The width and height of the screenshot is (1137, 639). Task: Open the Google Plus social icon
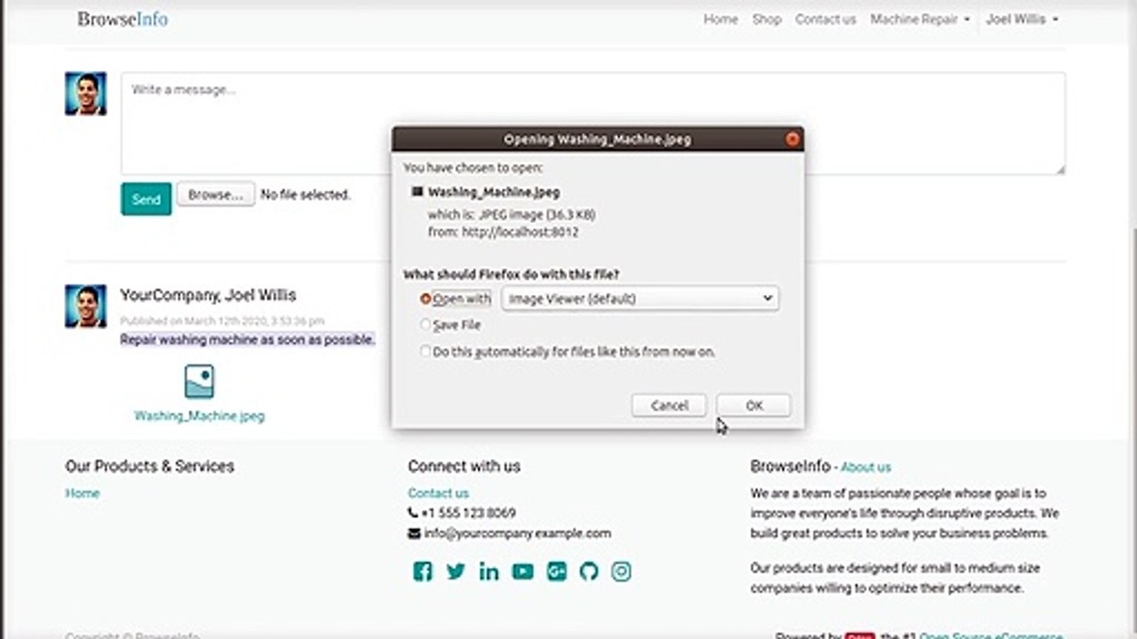click(557, 572)
